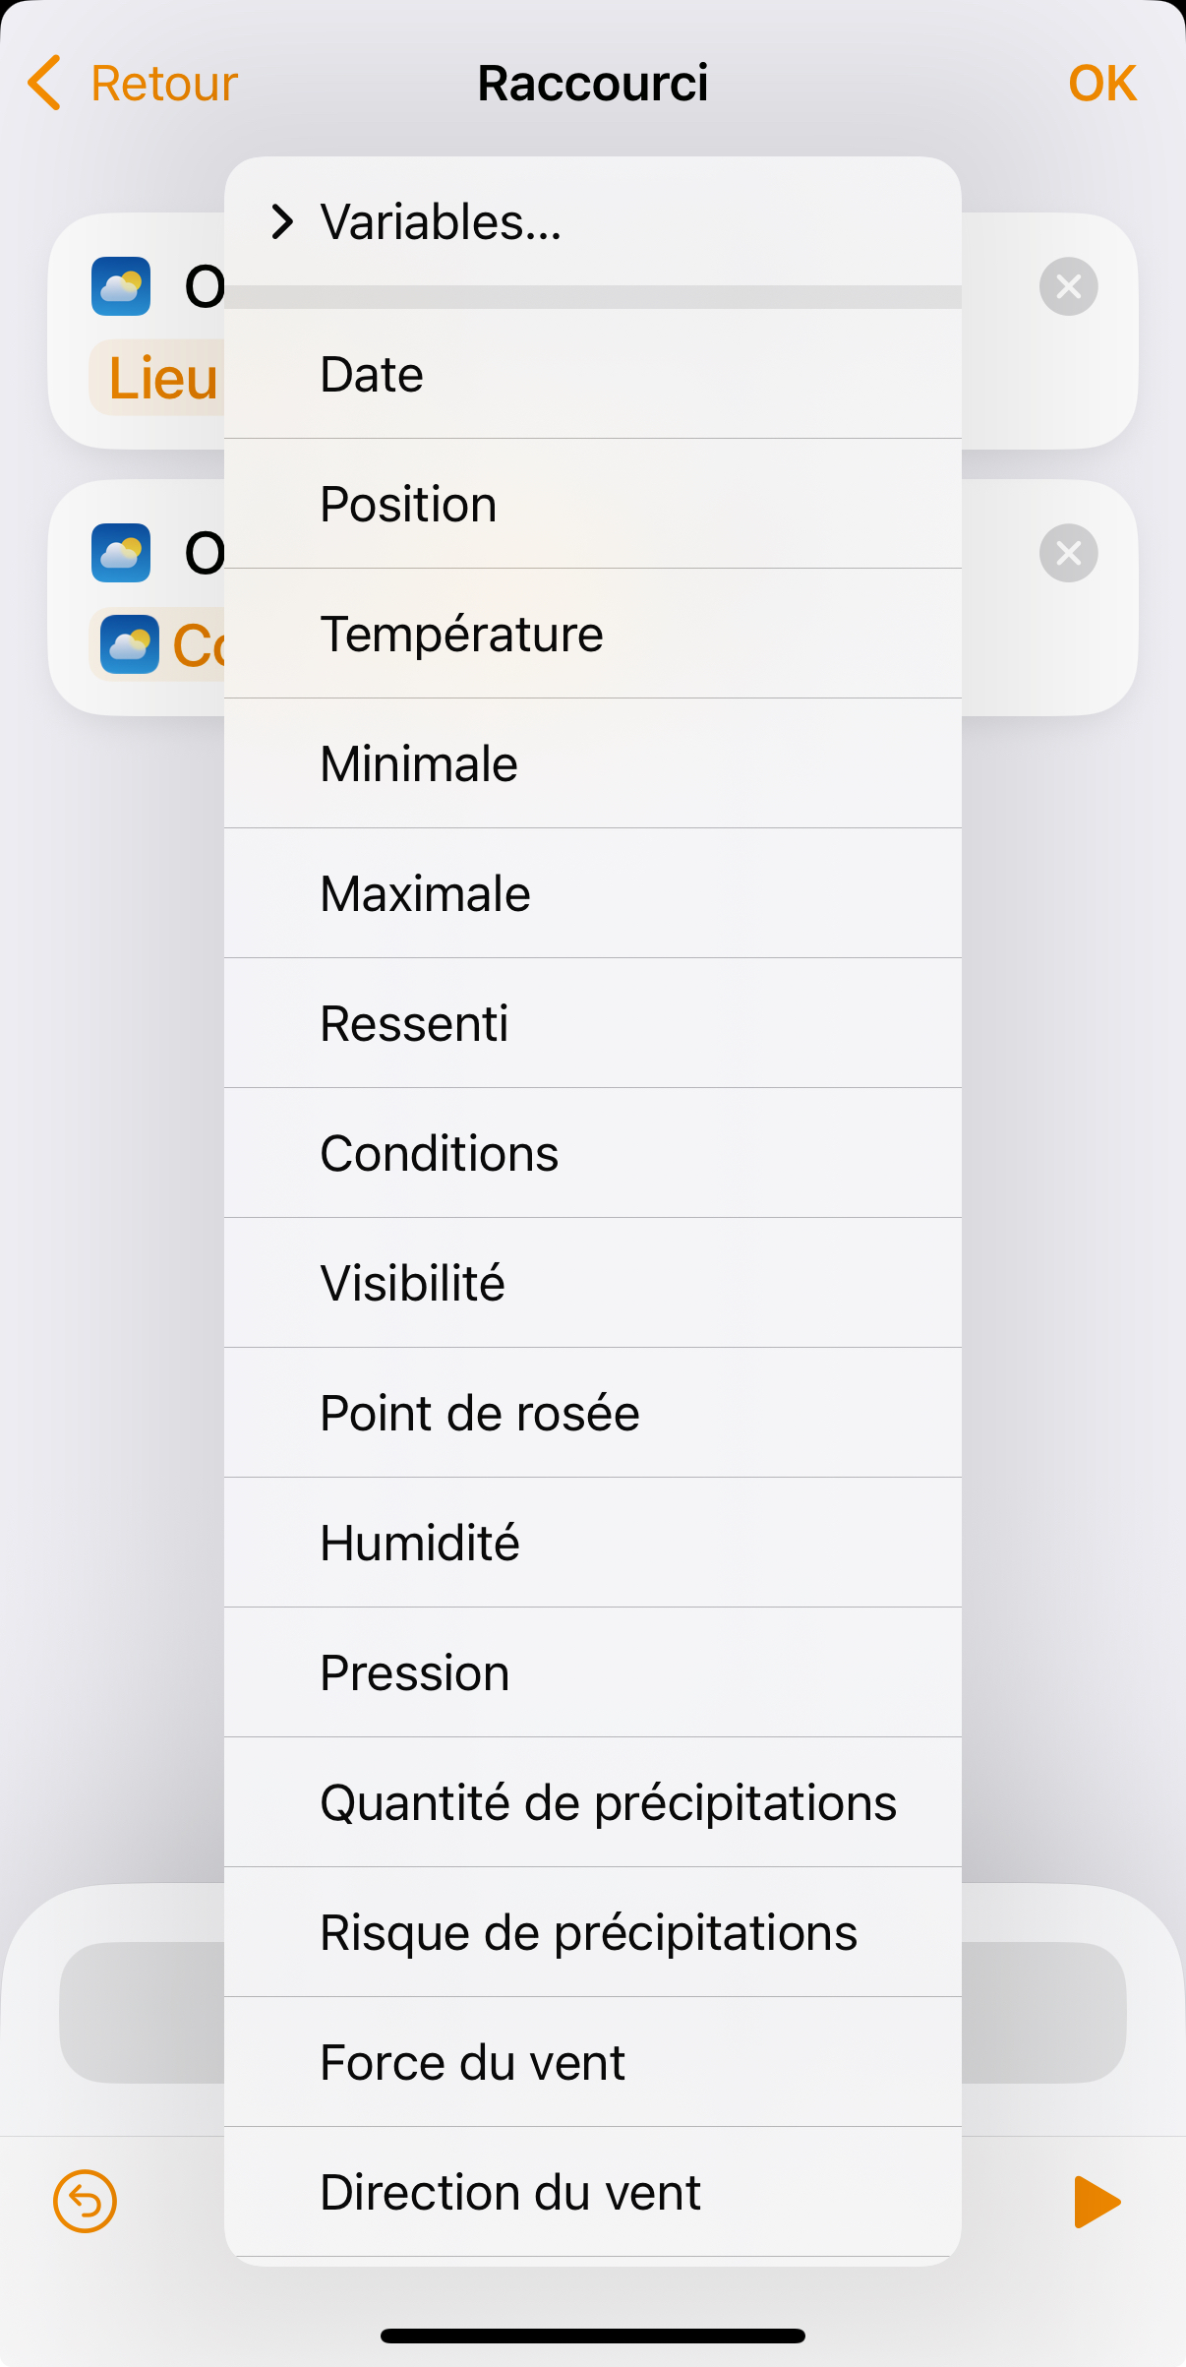Choose Humidité option
The width and height of the screenshot is (1186, 2367).
593,1543
